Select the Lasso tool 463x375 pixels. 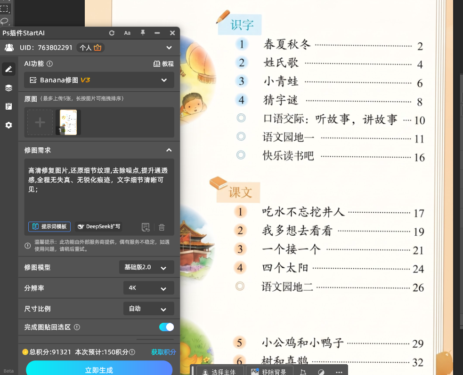(5, 21)
